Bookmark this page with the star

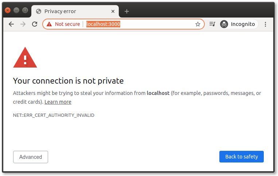(x=198, y=24)
